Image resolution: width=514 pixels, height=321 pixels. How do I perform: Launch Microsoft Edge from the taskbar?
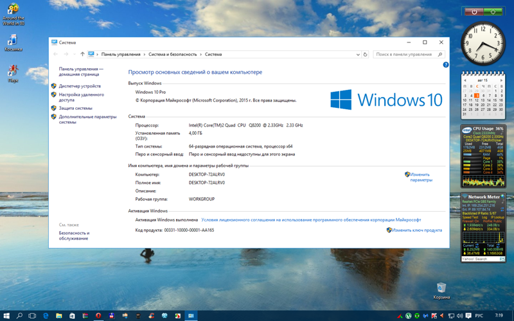tap(46, 316)
